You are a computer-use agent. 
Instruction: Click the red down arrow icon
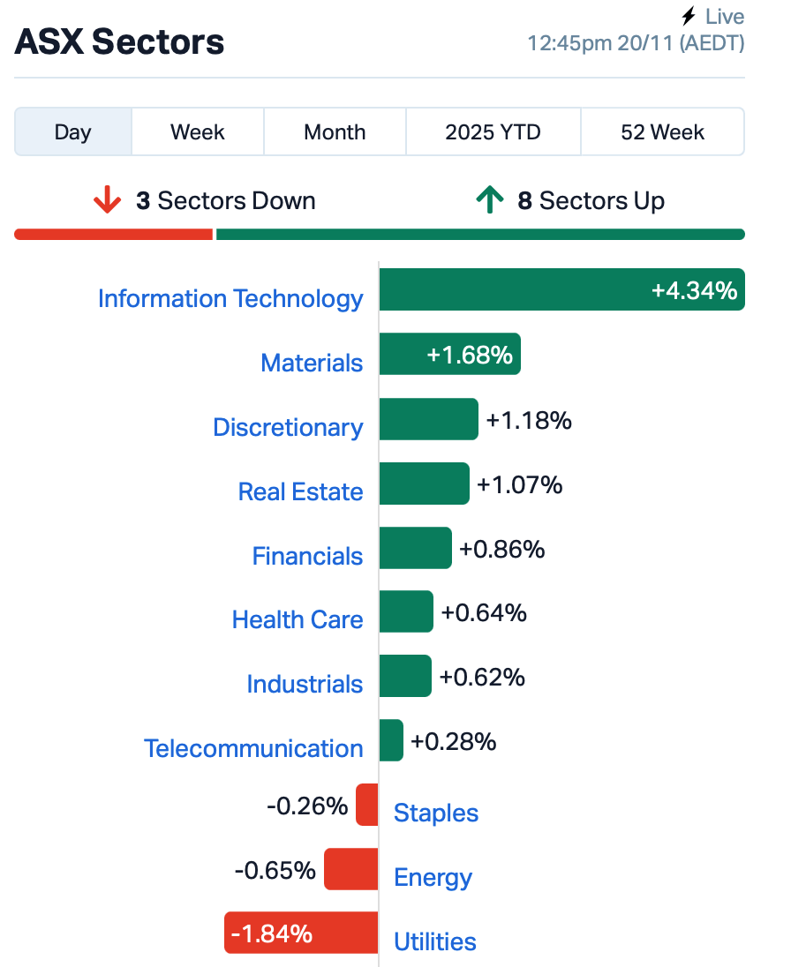coord(107,201)
